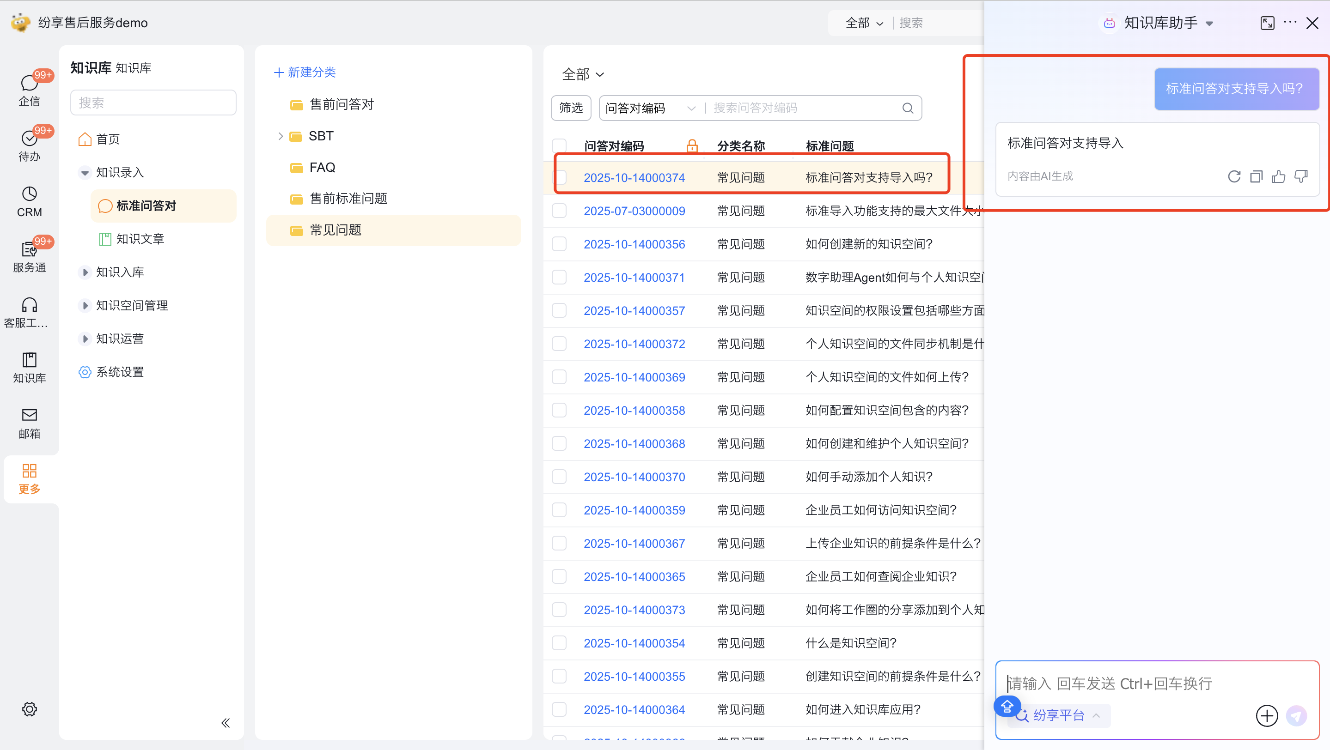Regenerate the AI answer with refresh icon
The image size is (1330, 750).
tap(1233, 176)
